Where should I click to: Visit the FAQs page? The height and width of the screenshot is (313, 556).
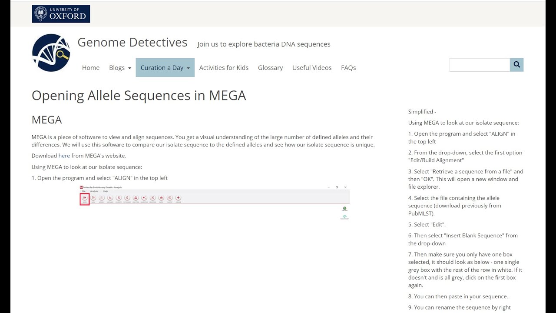[348, 68]
